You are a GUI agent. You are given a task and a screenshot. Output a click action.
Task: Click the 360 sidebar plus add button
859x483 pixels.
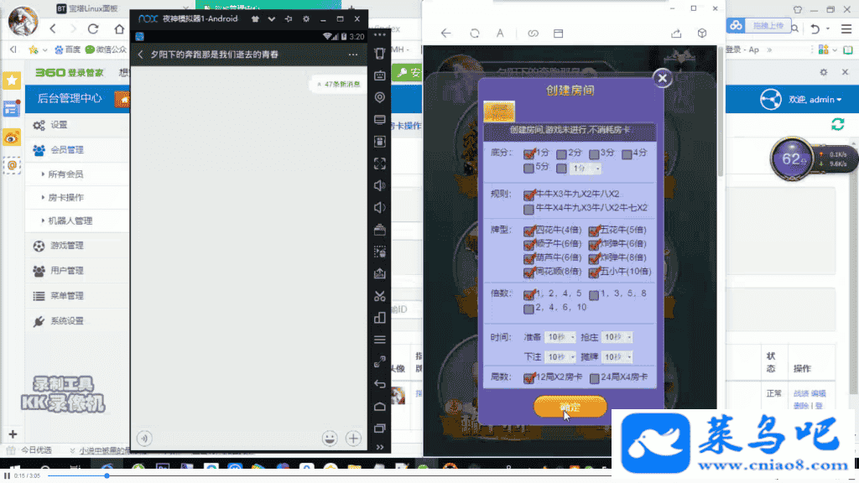click(x=13, y=434)
